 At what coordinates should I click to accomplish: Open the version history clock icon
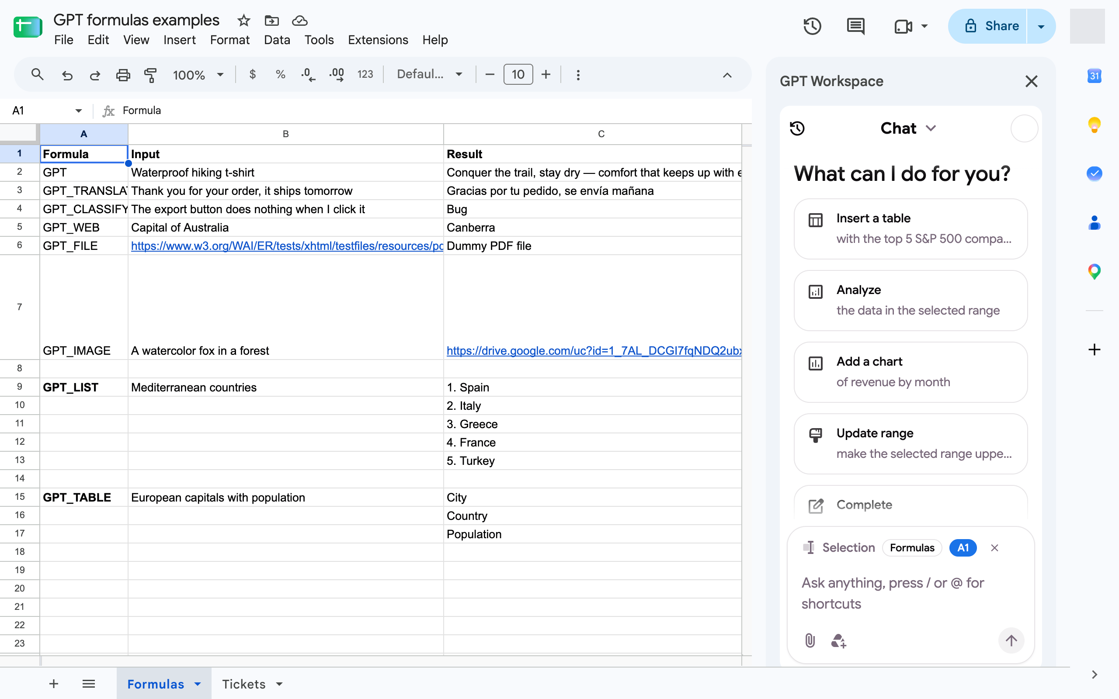point(813,26)
